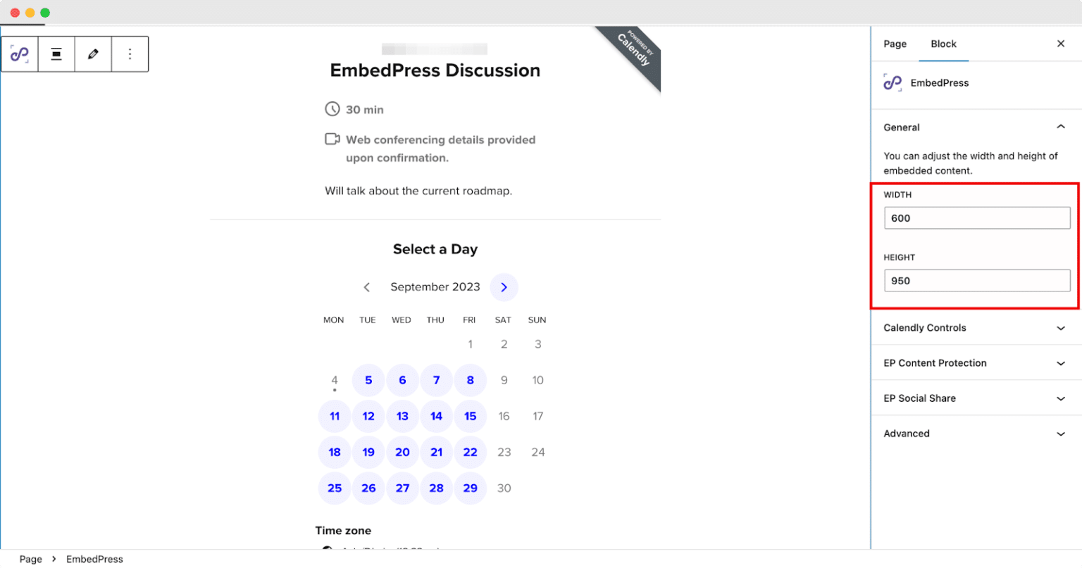Expand the Calendly Controls section
The height and width of the screenshot is (568, 1082).
pos(976,328)
